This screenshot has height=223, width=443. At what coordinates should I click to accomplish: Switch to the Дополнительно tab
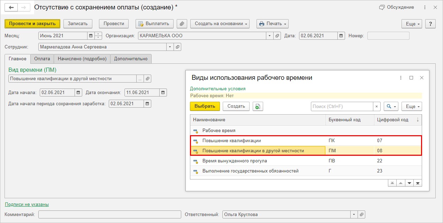coord(131,59)
